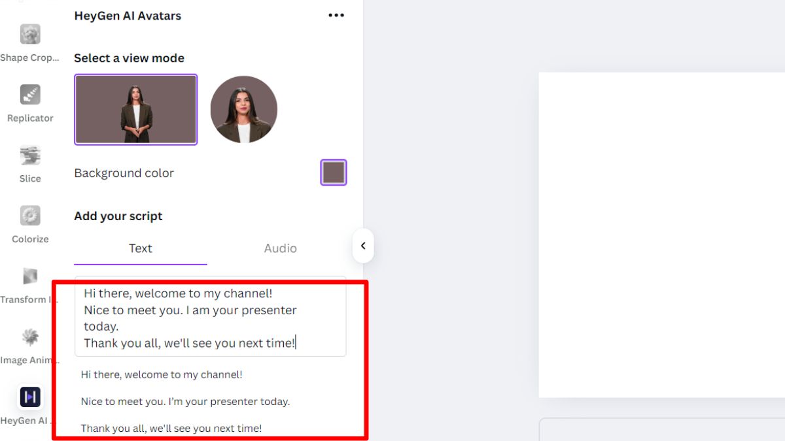785x441 pixels.
Task: Open the Image Animate app icon
Action: coord(30,337)
